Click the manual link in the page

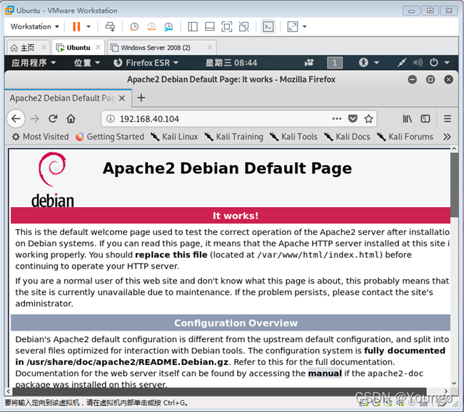325,373
